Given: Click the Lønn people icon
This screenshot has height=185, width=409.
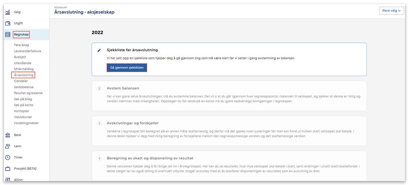Looking at the screenshot, I should (x=8, y=146).
